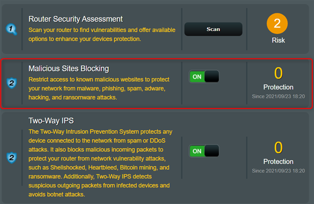
Task: Open the orange 2 Risk indicator
Action: [x=277, y=24]
